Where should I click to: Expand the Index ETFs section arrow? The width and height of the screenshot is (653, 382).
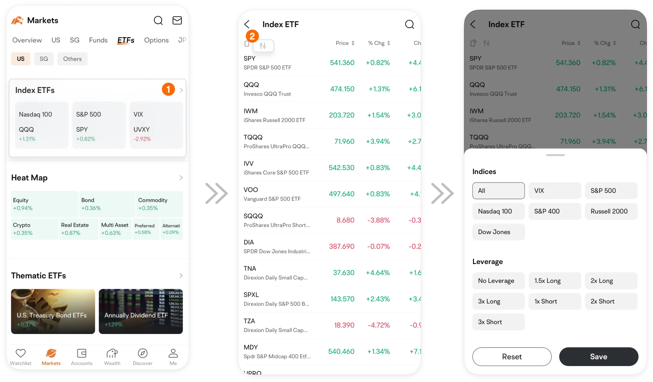(180, 90)
